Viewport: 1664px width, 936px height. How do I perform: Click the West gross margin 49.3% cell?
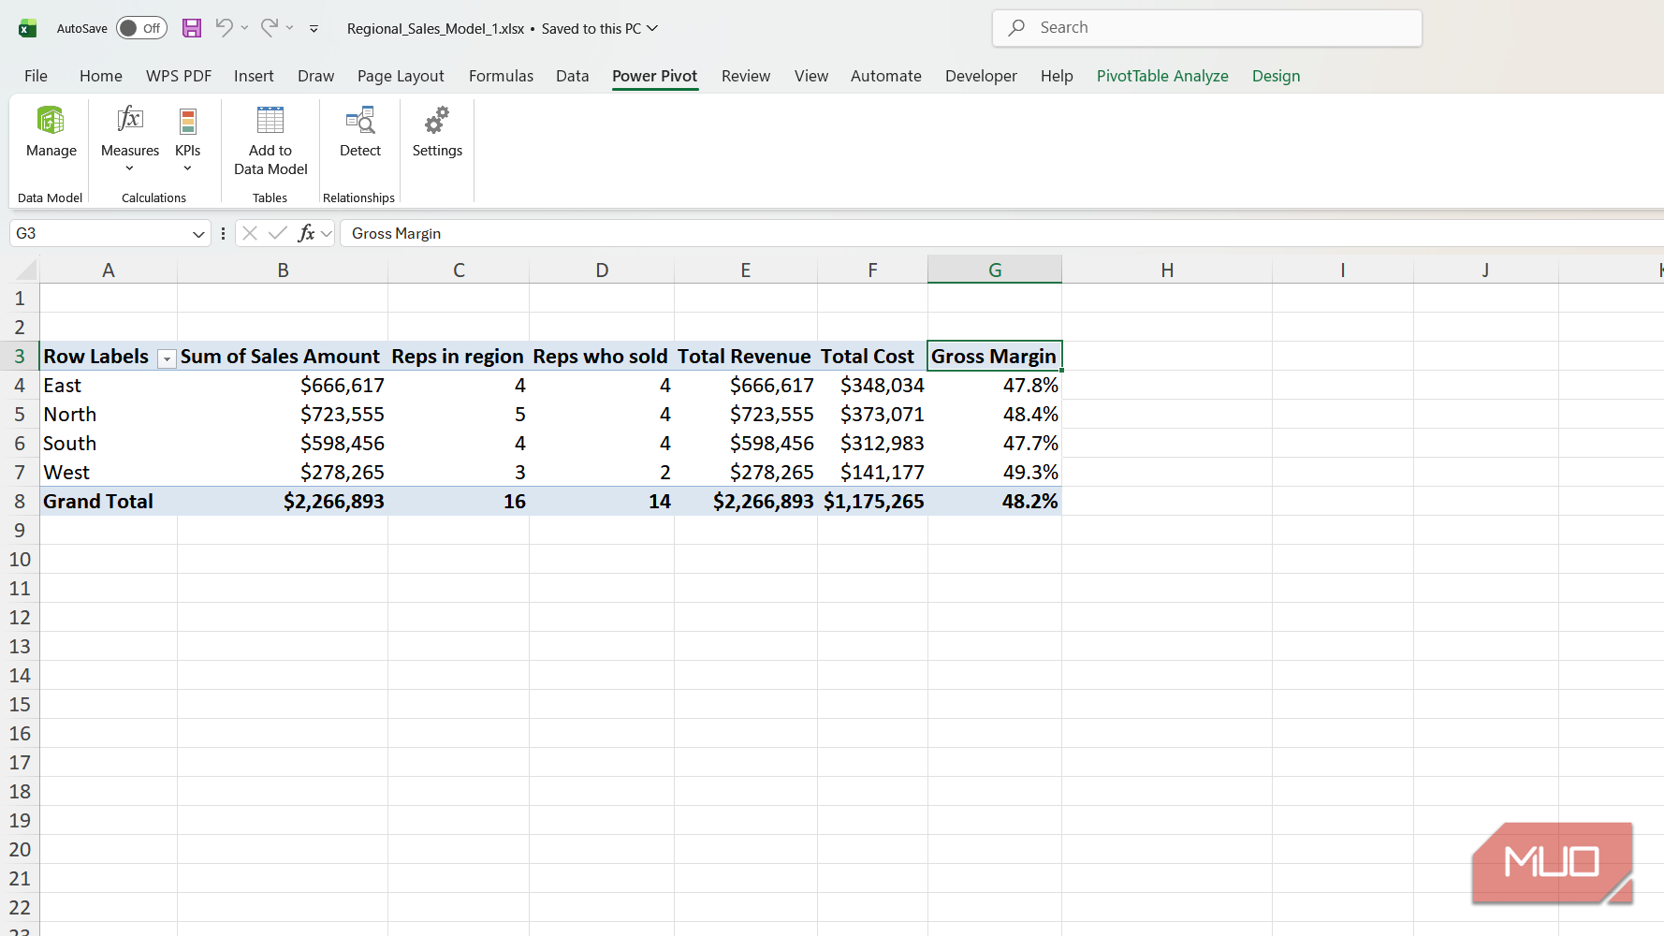click(x=995, y=472)
